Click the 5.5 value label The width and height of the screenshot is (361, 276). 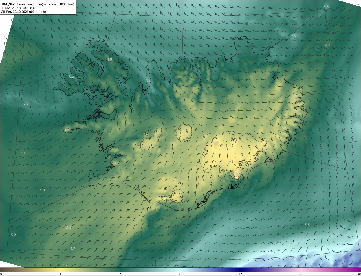(307, 225)
